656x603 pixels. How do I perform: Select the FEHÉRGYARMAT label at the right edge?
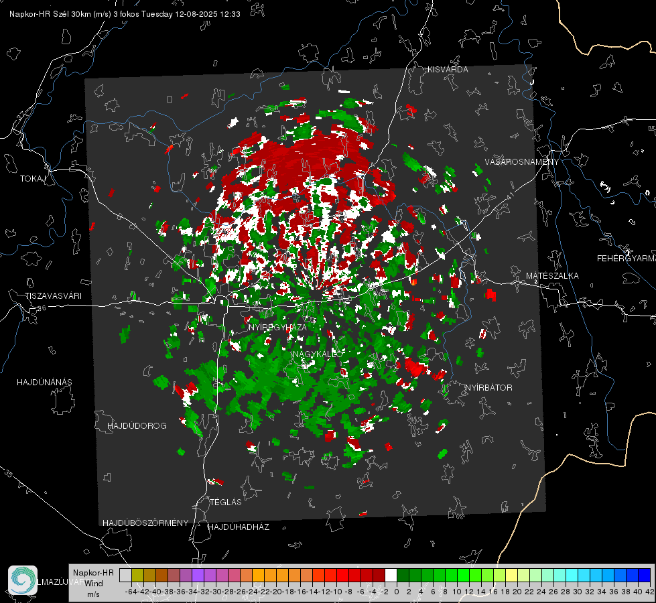[627, 259]
